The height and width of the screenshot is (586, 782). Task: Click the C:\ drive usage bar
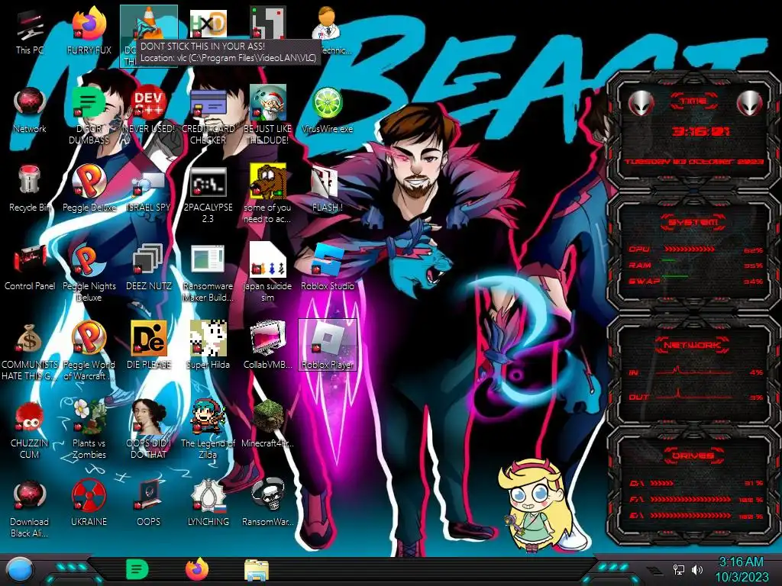tap(662, 483)
